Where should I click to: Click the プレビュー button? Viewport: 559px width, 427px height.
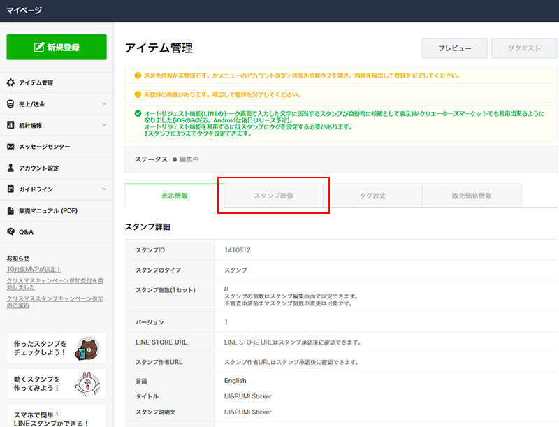(454, 48)
